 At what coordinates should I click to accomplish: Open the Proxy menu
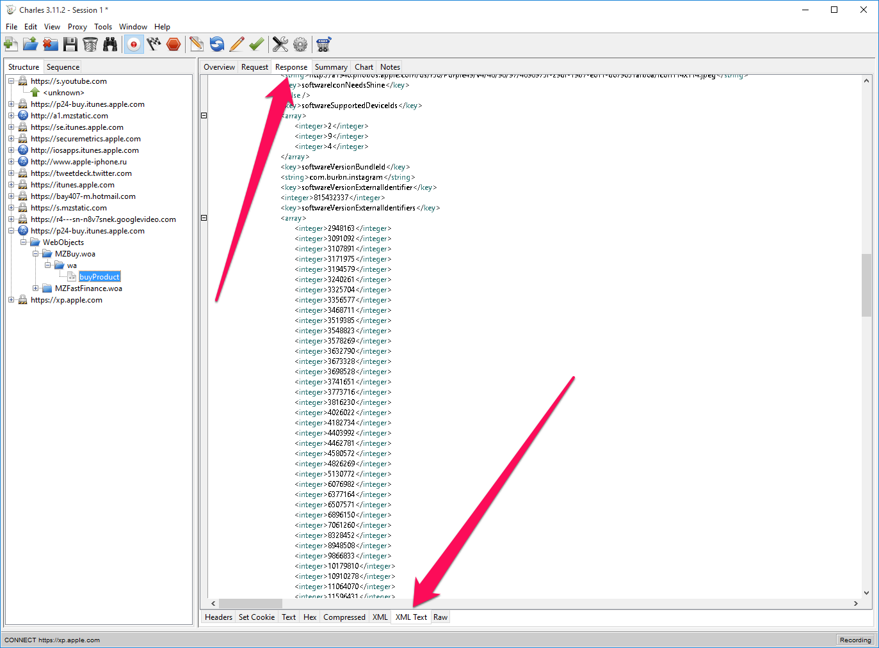[x=77, y=27]
